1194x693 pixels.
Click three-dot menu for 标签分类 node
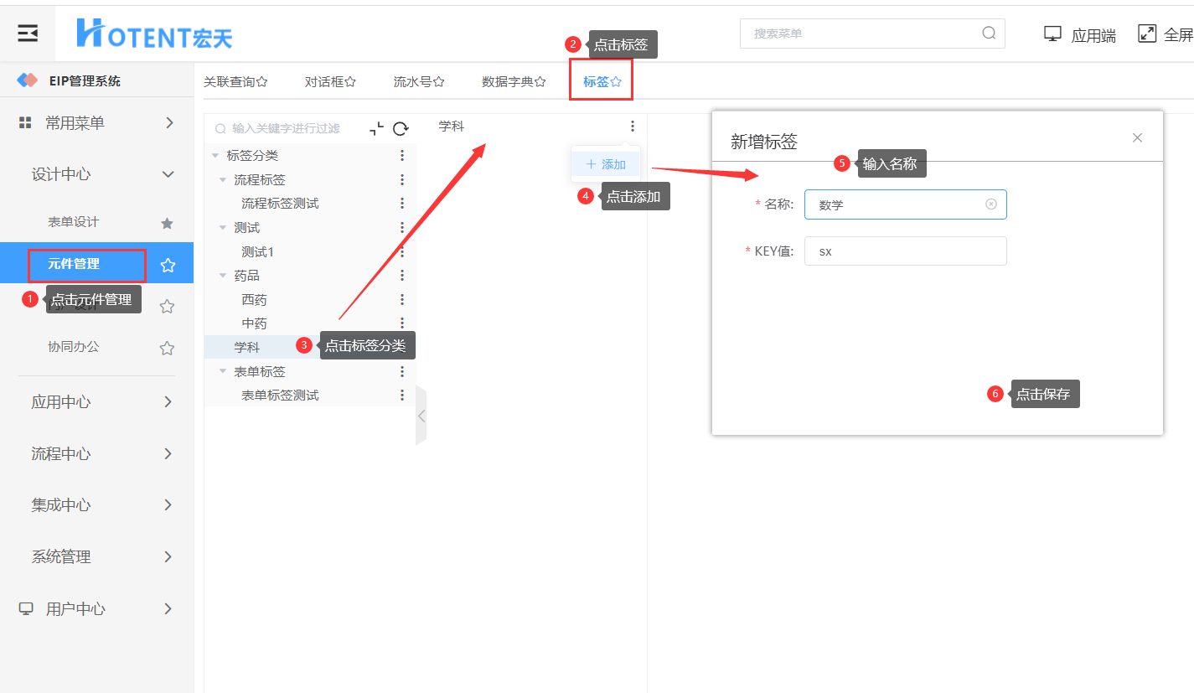[402, 156]
